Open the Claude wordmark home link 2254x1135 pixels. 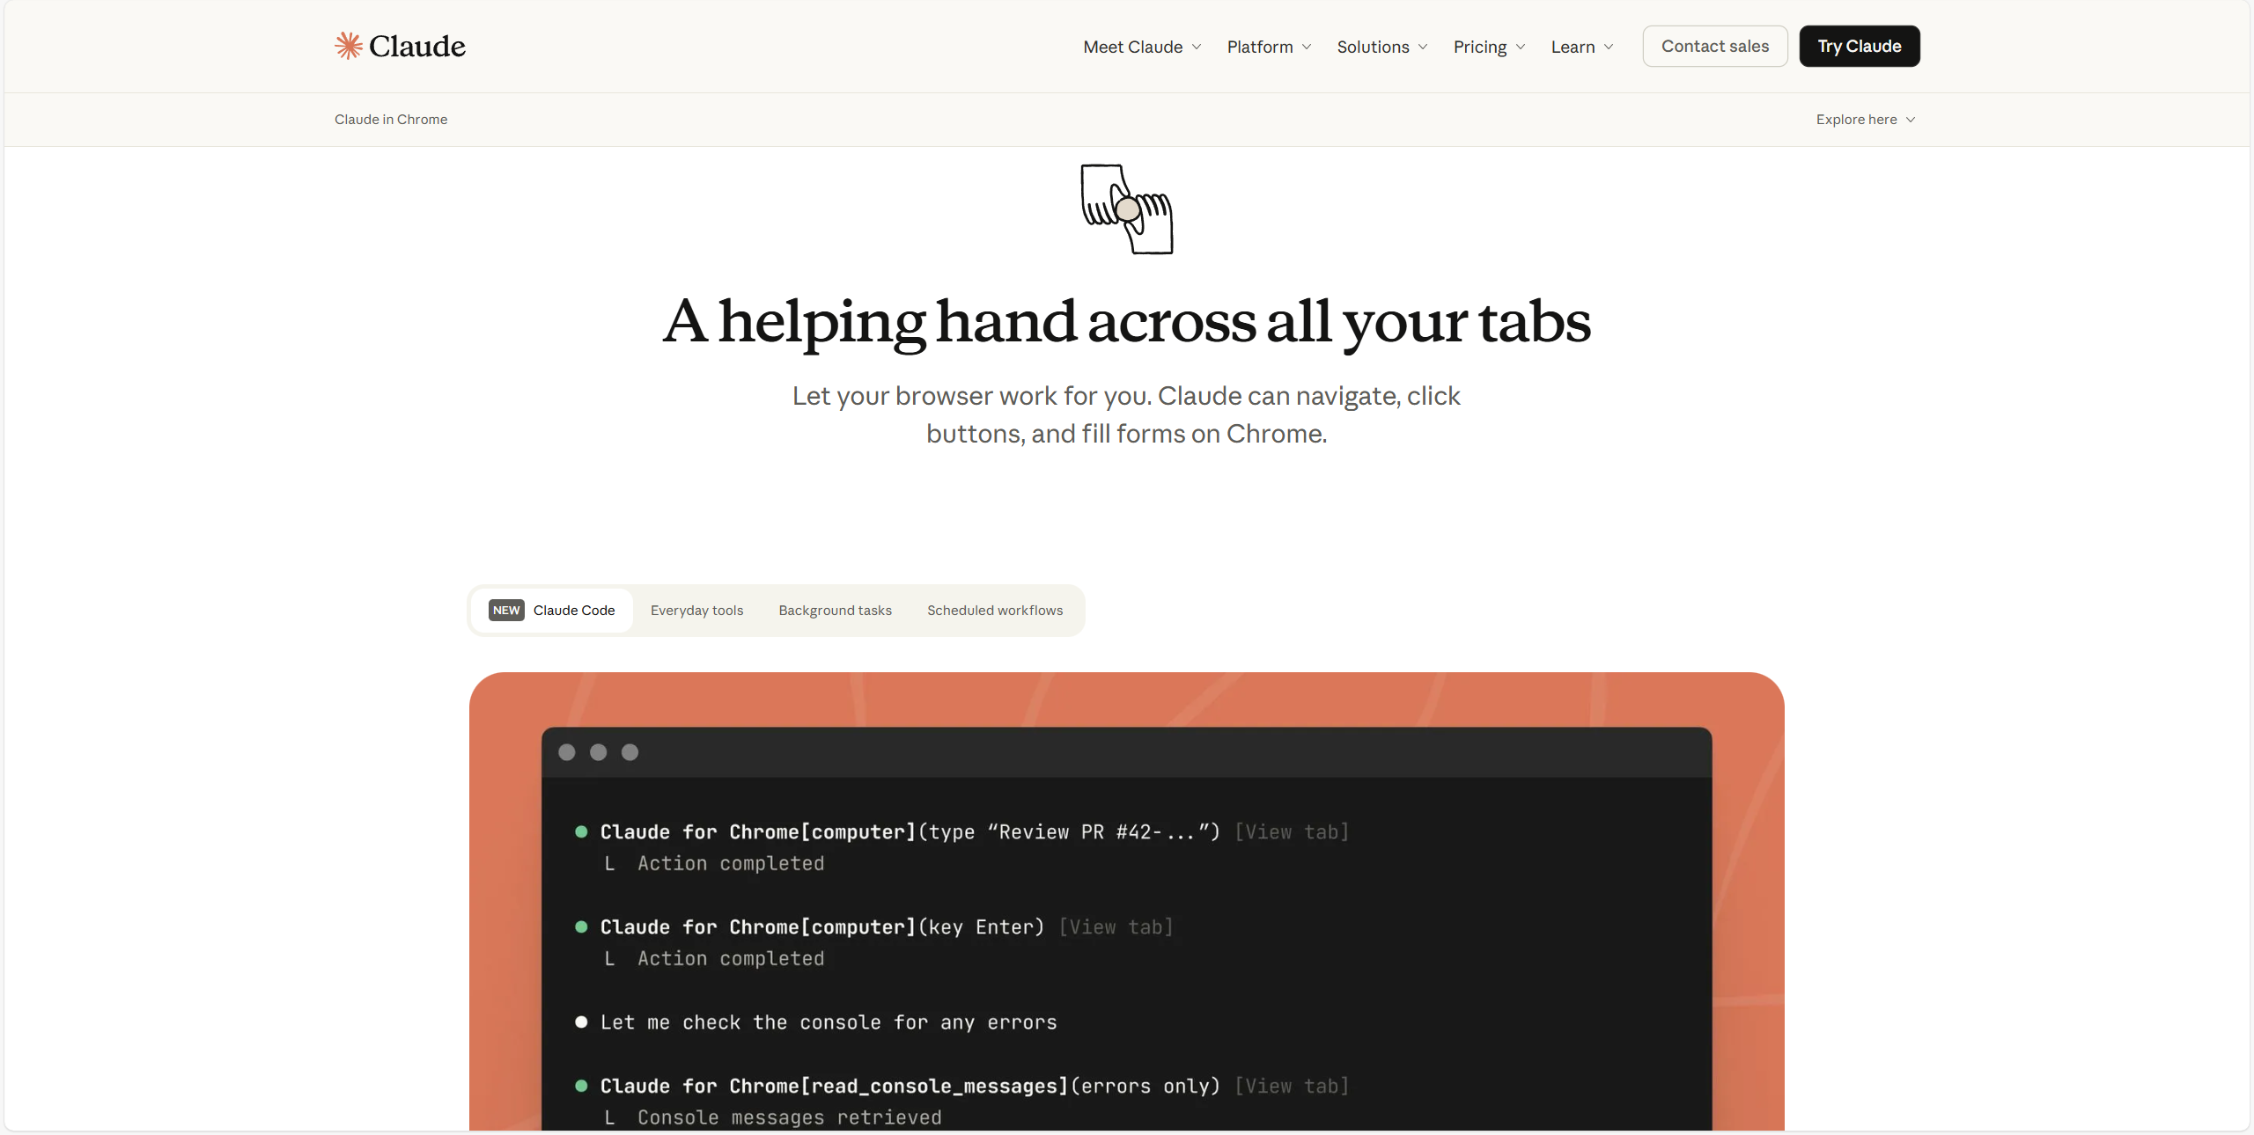tap(417, 46)
